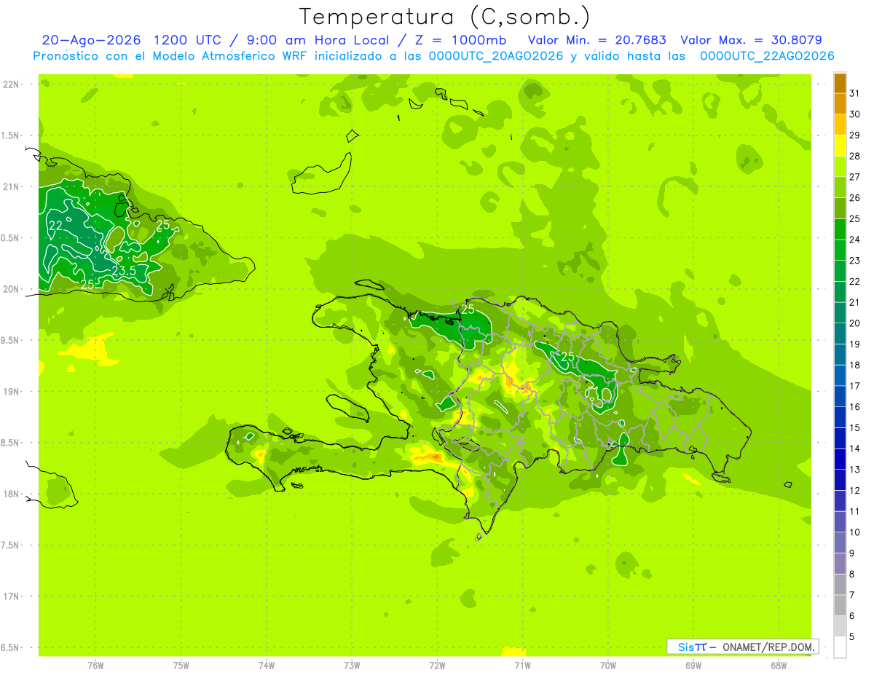874x675 pixels.
Task: Click the '73W' longitude axis label
Action: pyautogui.click(x=352, y=665)
